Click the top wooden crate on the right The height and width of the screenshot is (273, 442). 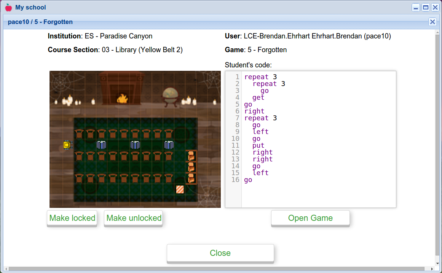click(191, 156)
